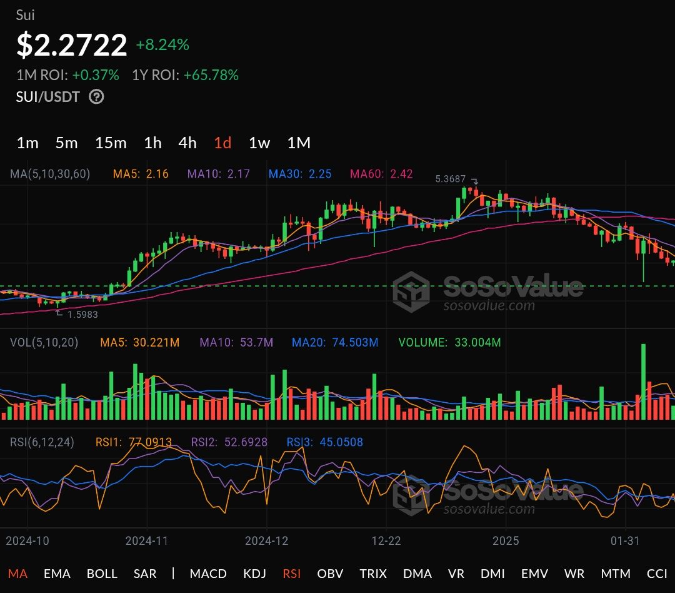Click the Sui coin name
675x593 pixels.
25,15
